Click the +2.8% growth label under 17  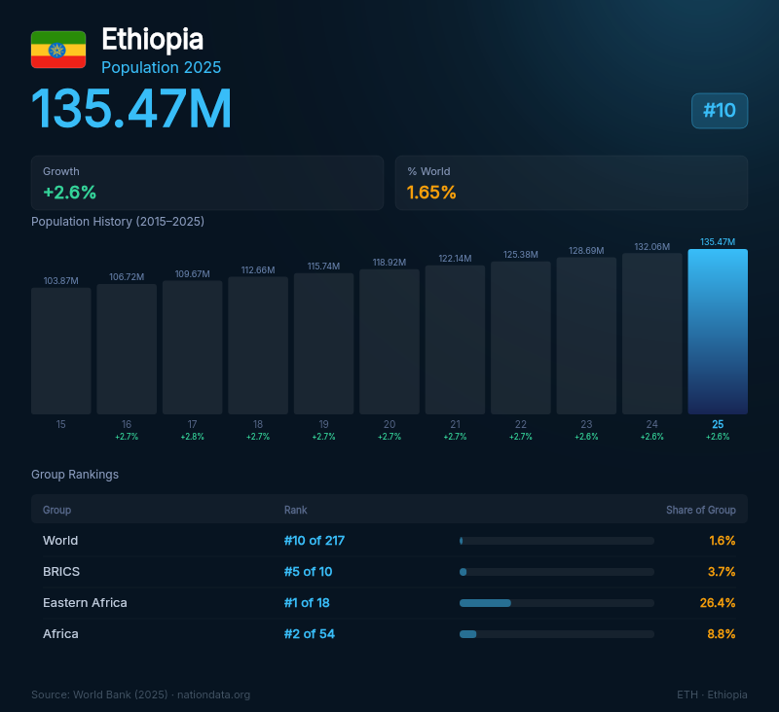pos(192,437)
